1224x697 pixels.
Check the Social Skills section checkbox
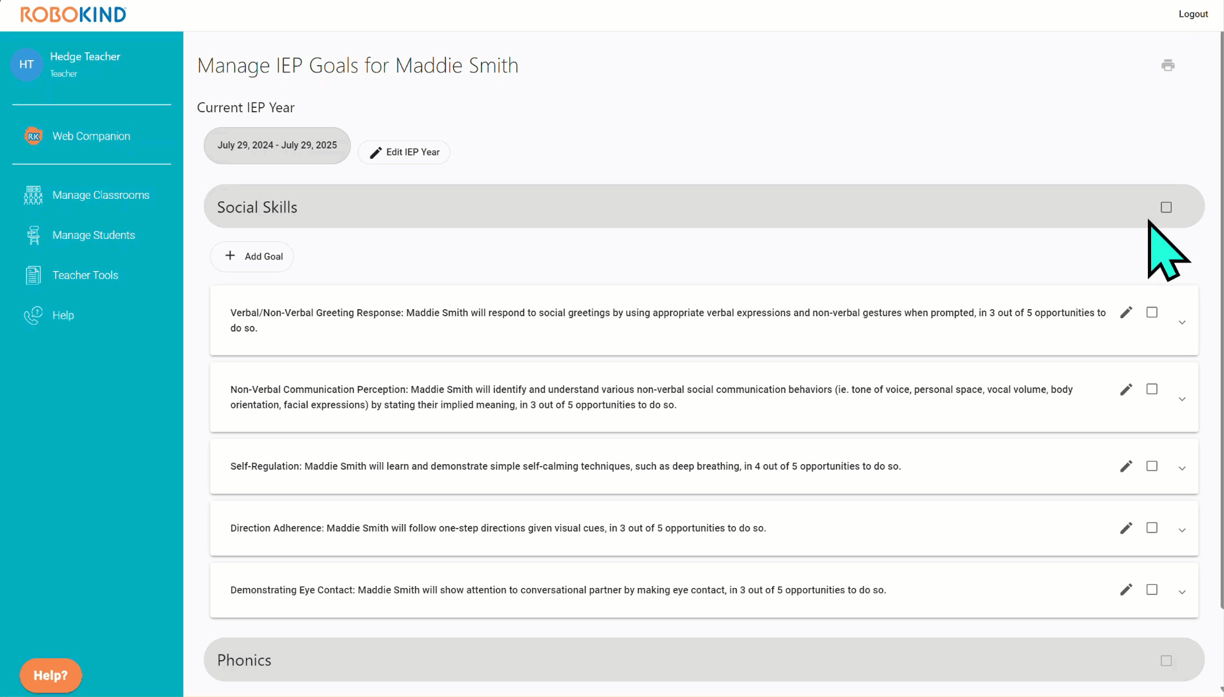pyautogui.click(x=1166, y=207)
